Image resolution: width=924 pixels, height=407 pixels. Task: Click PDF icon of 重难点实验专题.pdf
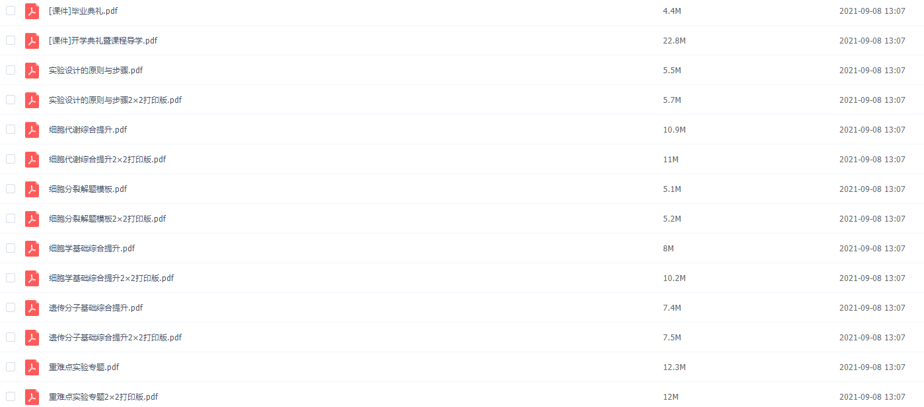[32, 367]
